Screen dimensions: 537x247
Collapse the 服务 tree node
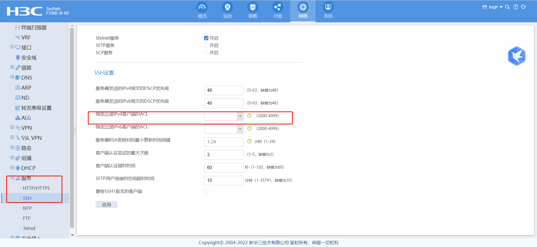(12, 178)
